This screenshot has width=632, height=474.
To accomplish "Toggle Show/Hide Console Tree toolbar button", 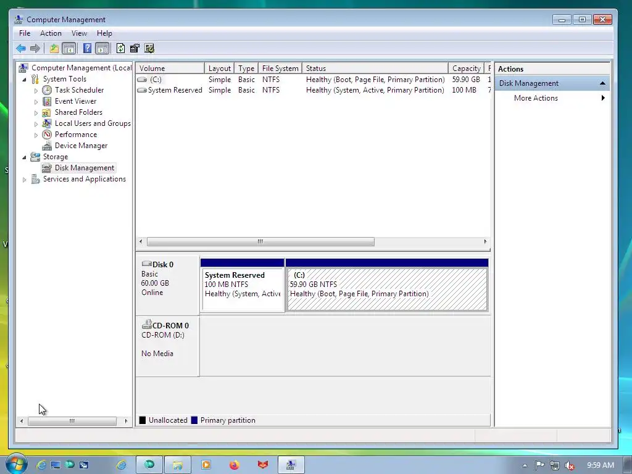I will pos(69,49).
